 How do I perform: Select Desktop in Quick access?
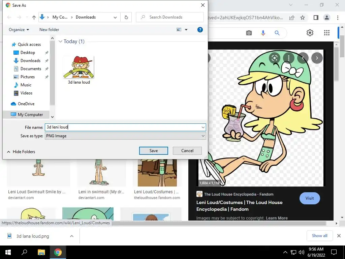tap(28, 53)
